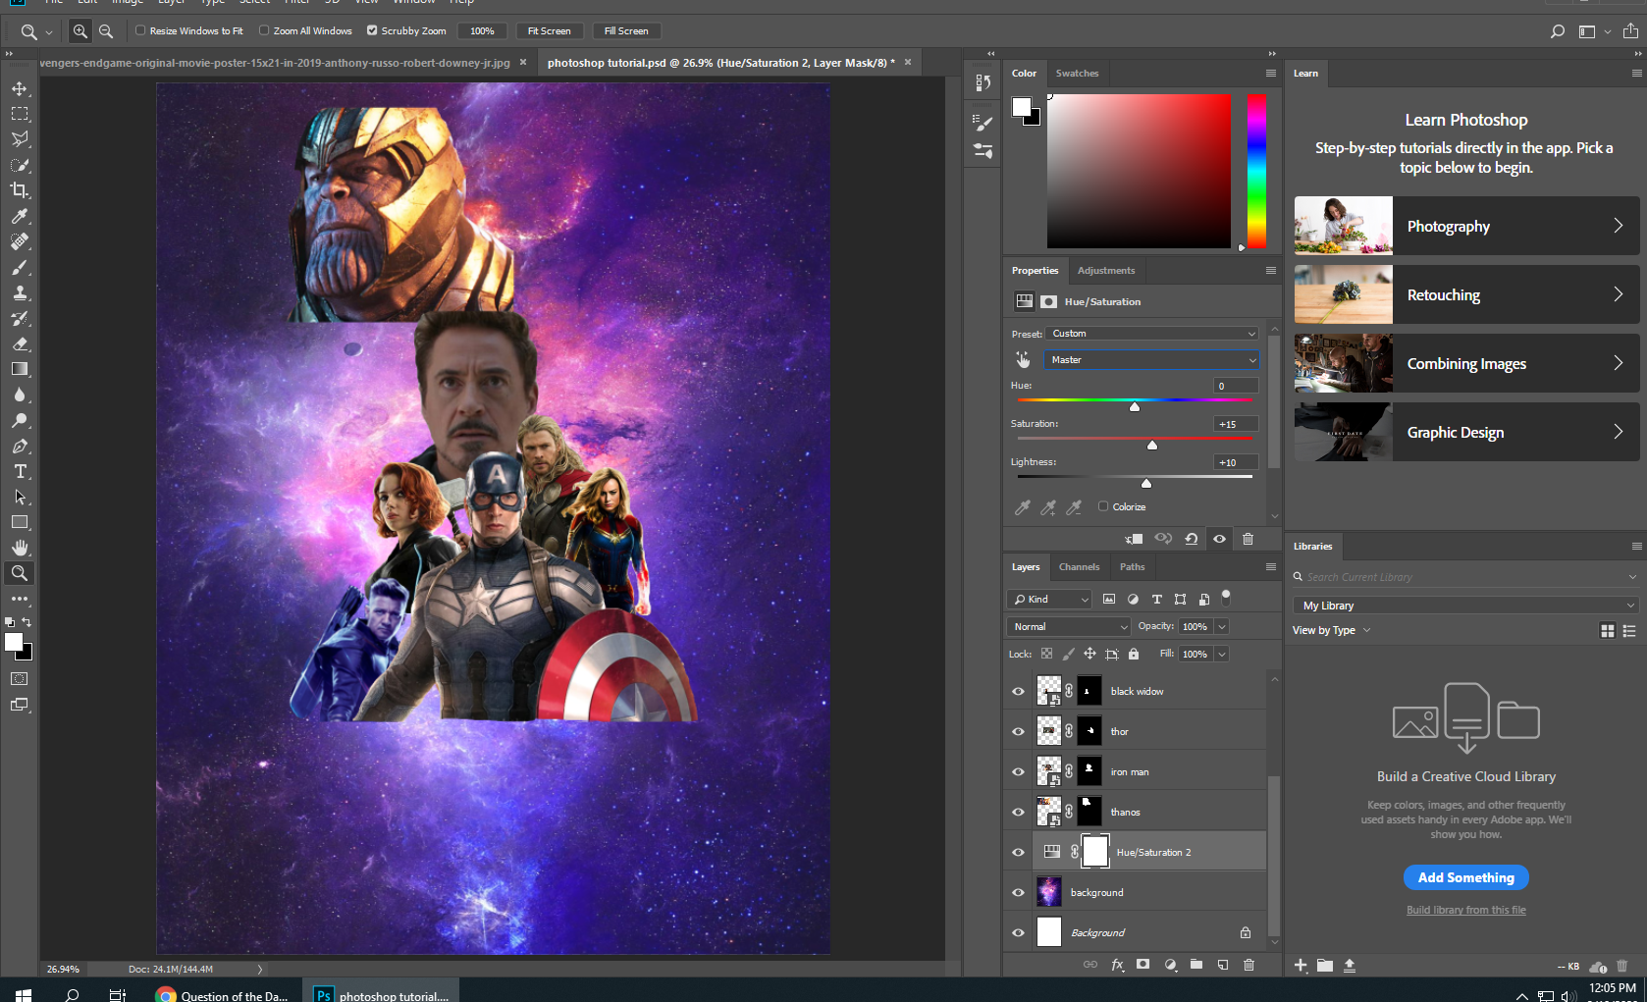Delete layer using Layers panel trash icon
This screenshot has width=1647, height=1002.
[1249, 965]
